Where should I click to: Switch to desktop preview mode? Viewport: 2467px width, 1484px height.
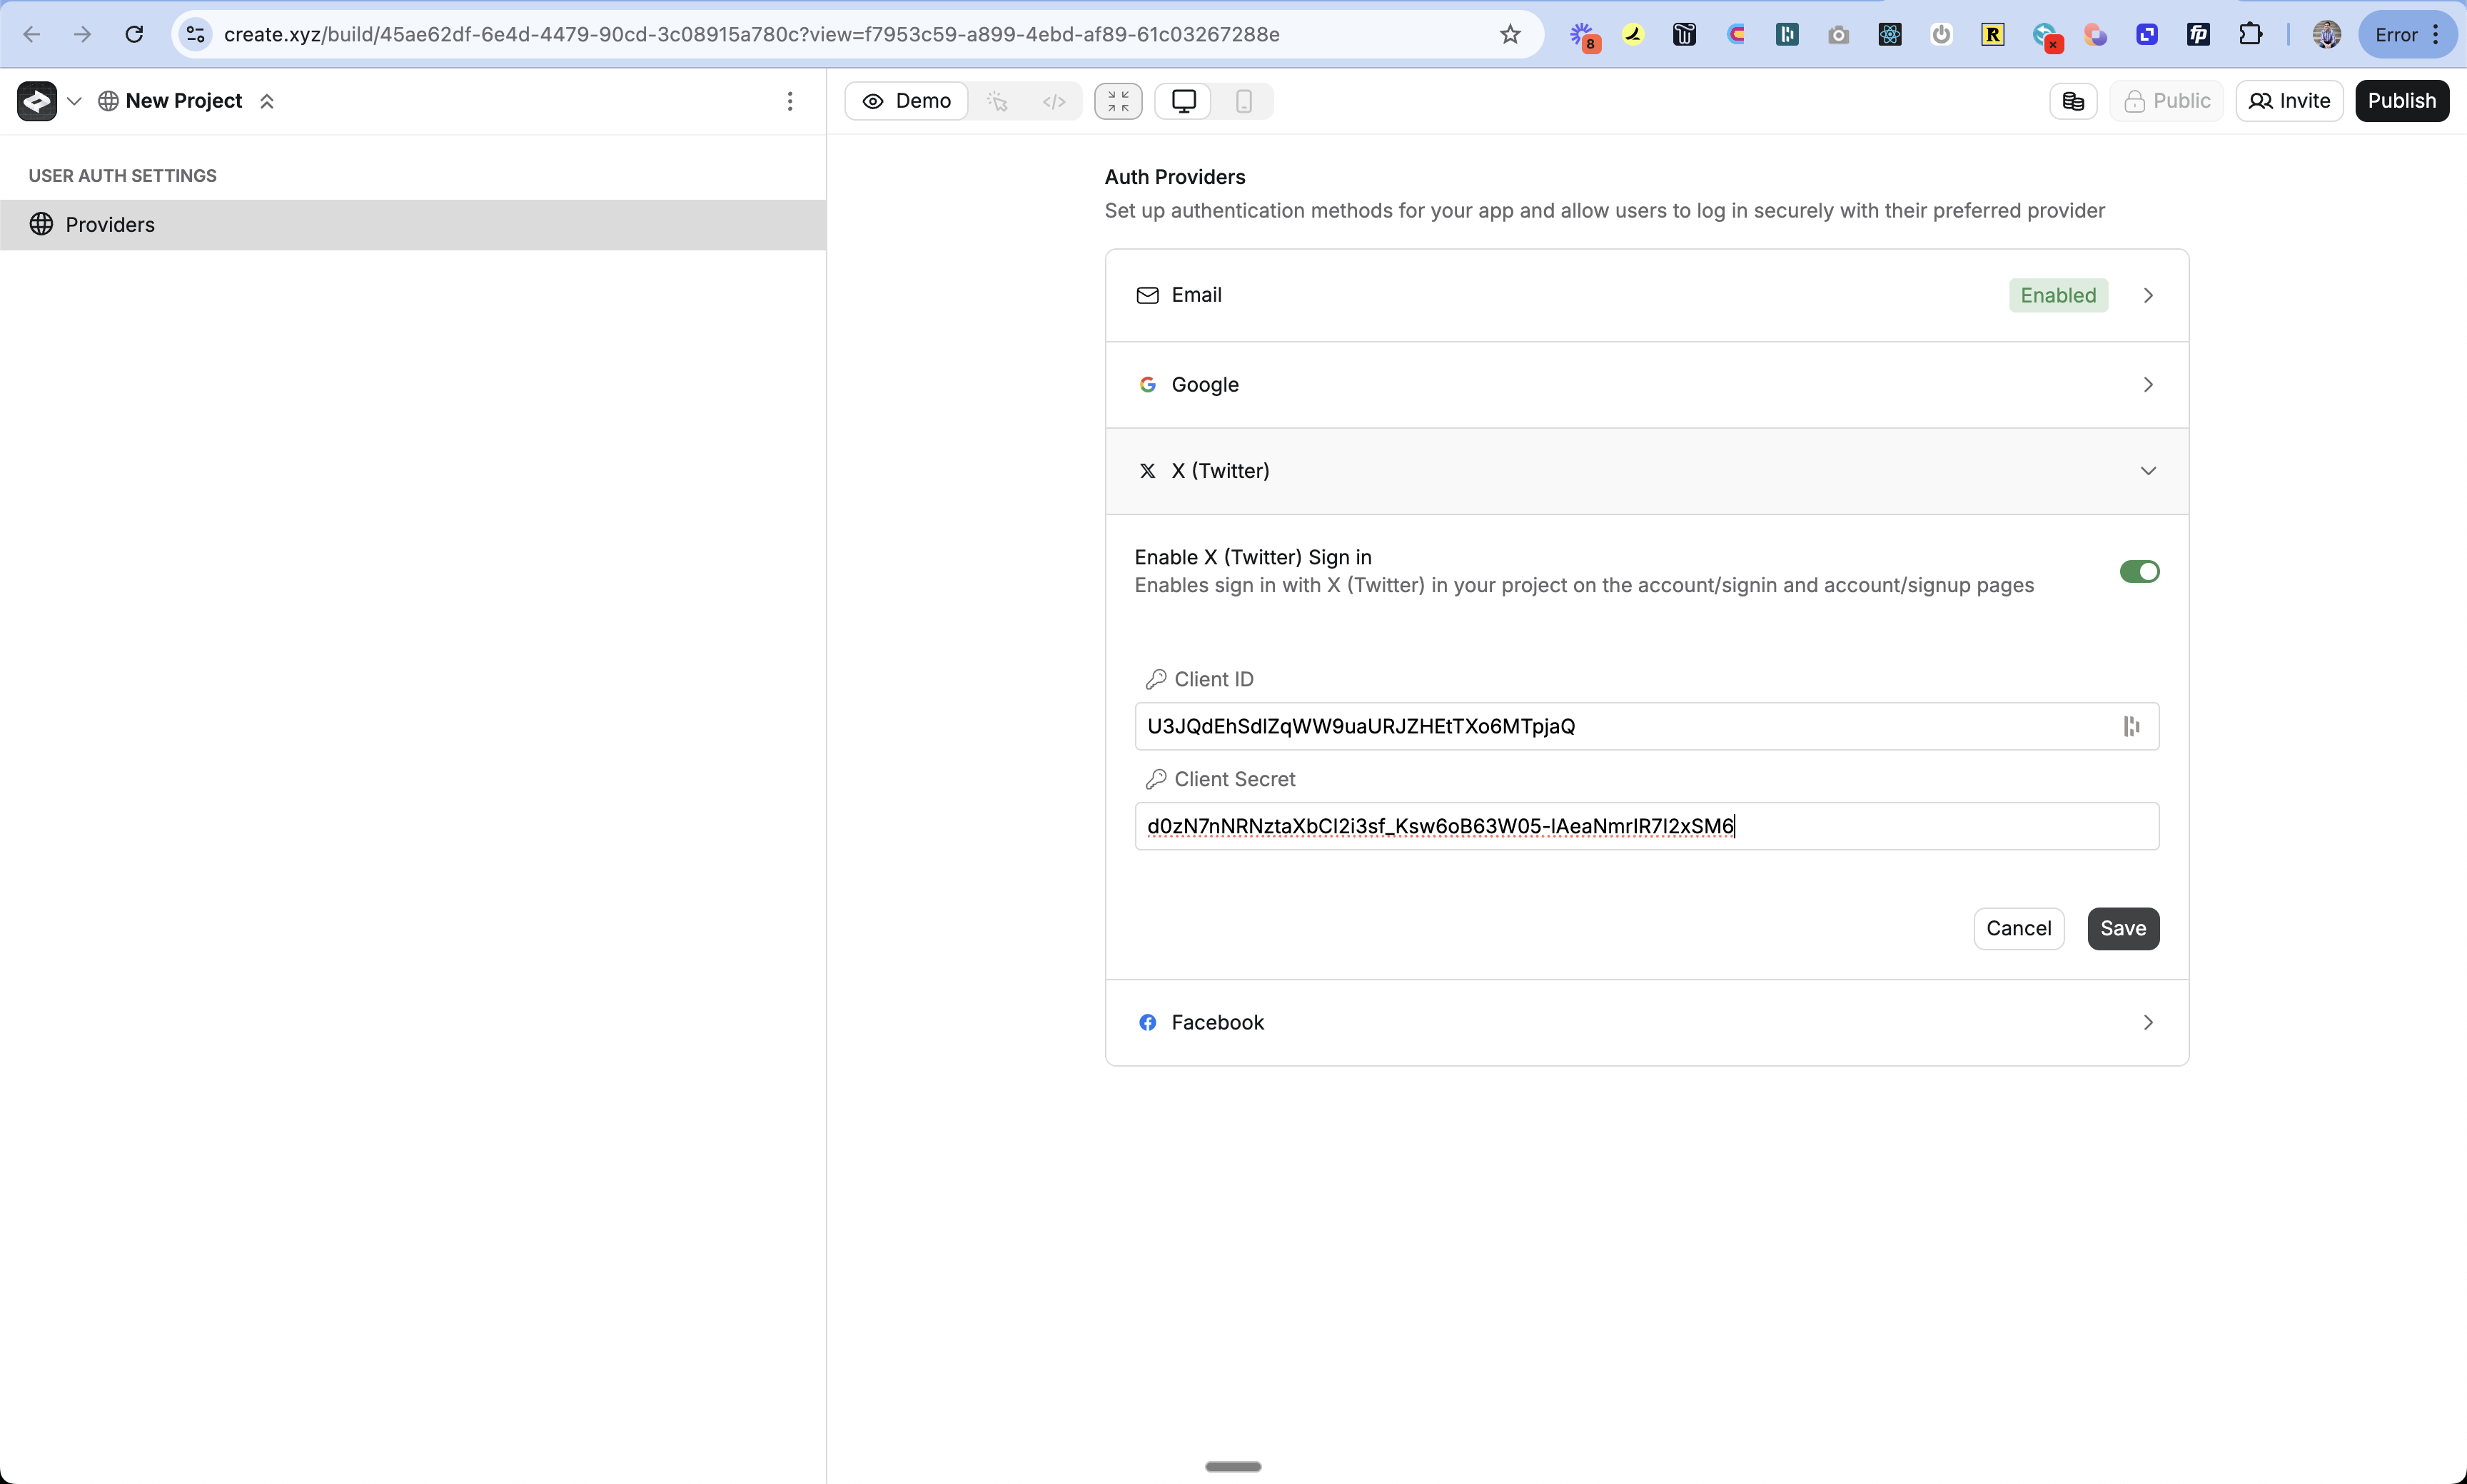click(1184, 101)
